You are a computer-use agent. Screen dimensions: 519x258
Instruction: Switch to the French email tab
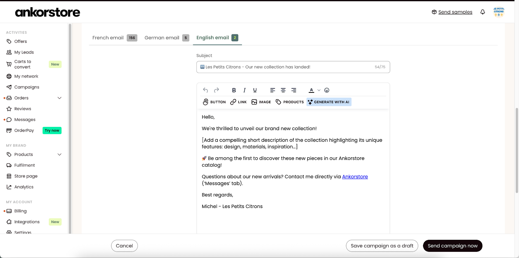115,38
